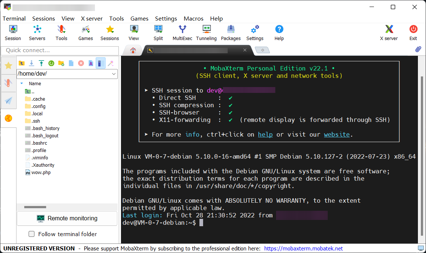The width and height of the screenshot is (426, 253).
Task: Collapse the Name column sort arrow
Action: pyautogui.click(x=22, y=83)
